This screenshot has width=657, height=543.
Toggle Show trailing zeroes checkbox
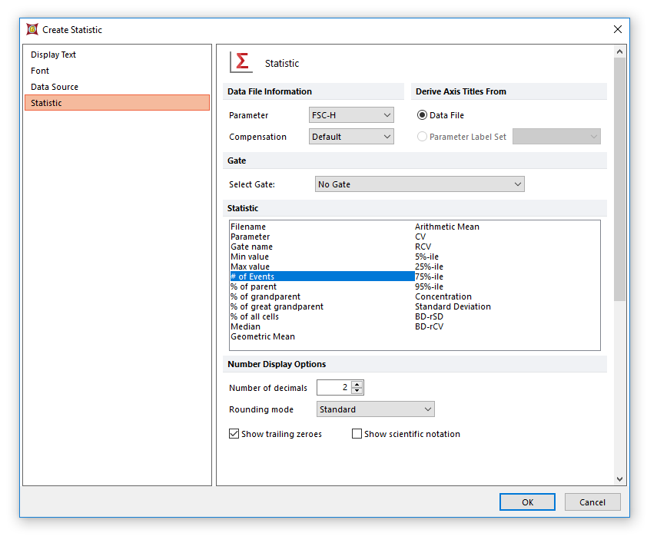pyautogui.click(x=234, y=434)
